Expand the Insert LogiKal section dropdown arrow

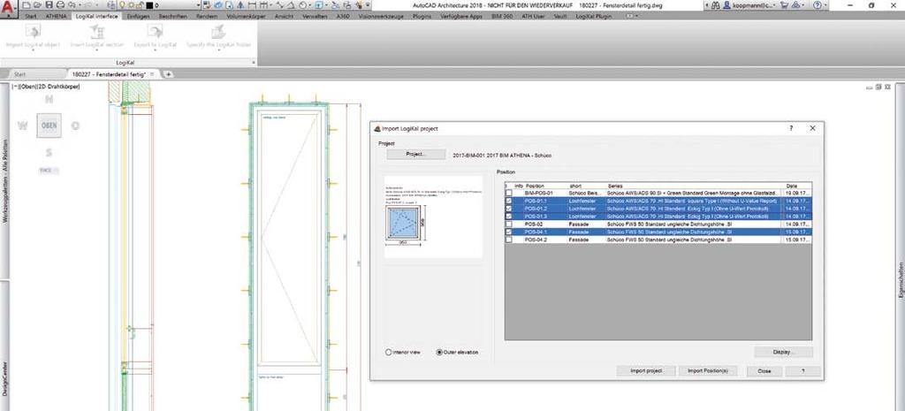pos(97,50)
